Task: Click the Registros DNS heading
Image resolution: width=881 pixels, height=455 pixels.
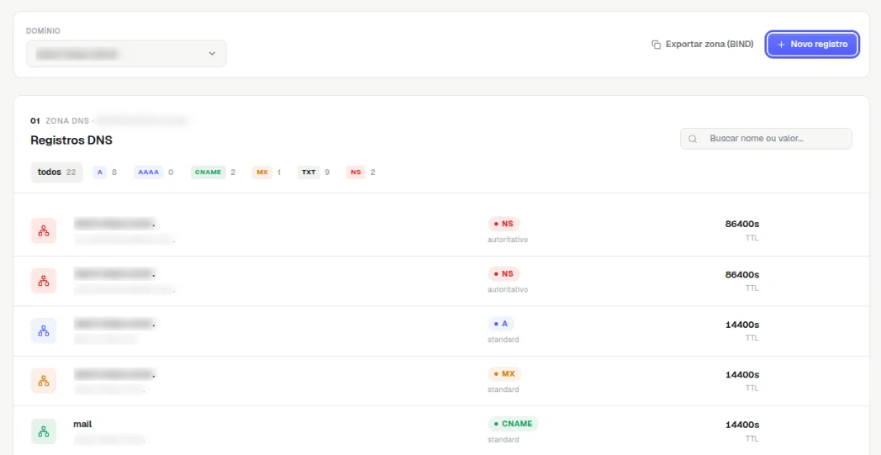Action: (71, 140)
